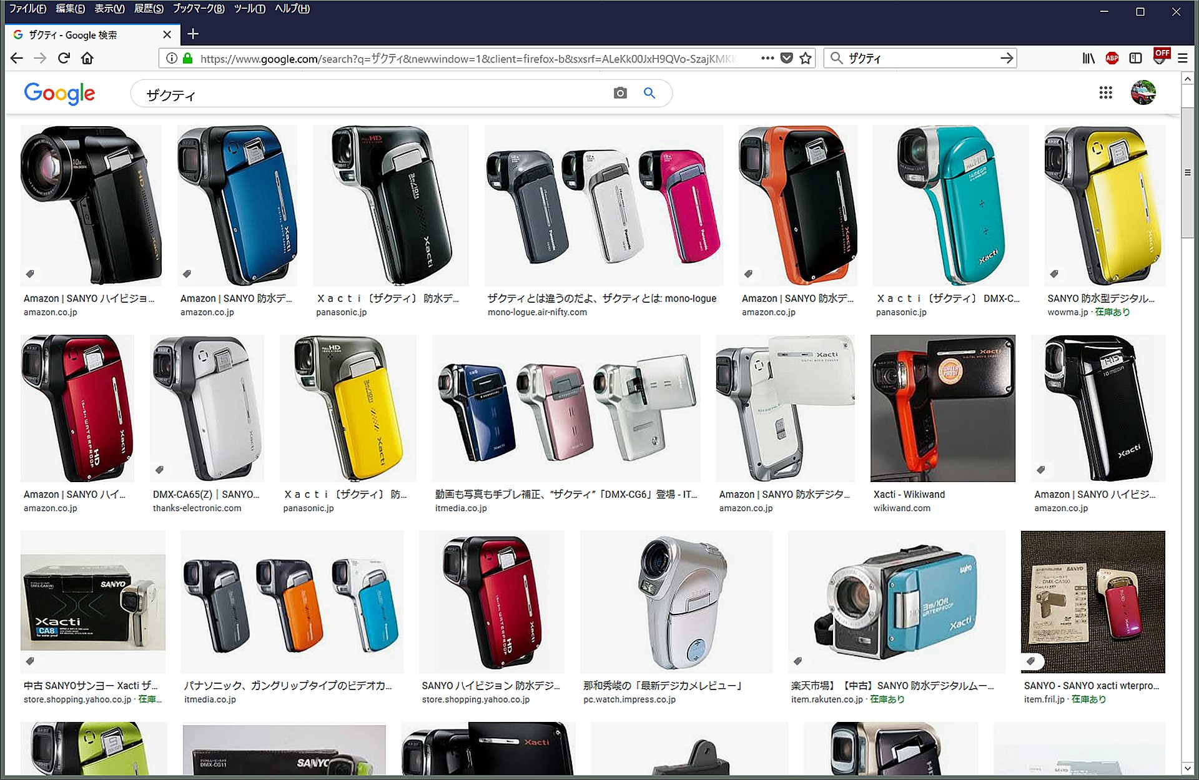Open Amazon | SANYO ハイビジョ... link
The height and width of the screenshot is (780, 1199).
89,299
